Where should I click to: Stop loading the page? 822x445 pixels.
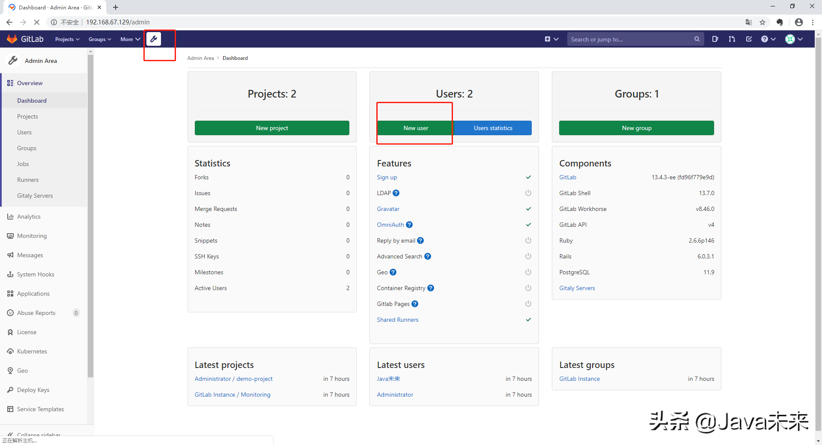(x=37, y=22)
